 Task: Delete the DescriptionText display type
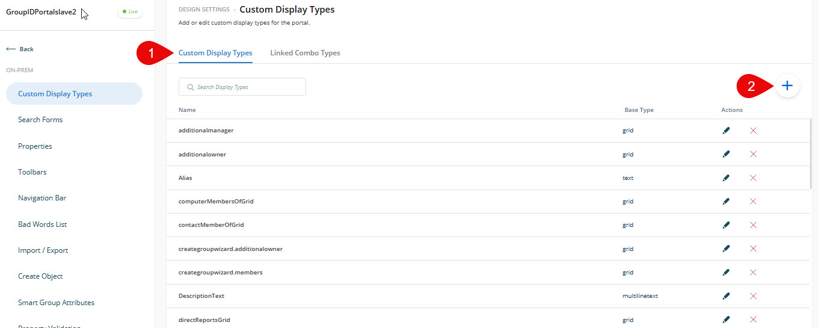pyautogui.click(x=753, y=296)
